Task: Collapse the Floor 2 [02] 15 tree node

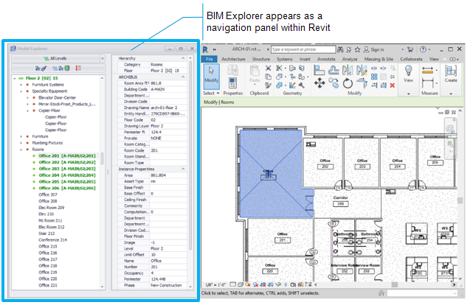Action: click(x=15, y=78)
